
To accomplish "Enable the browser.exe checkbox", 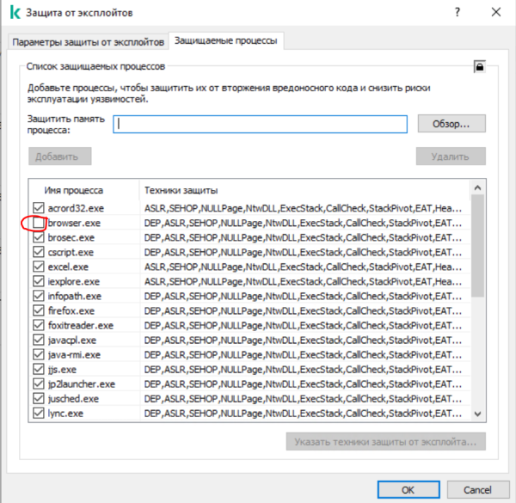I will coord(38,223).
